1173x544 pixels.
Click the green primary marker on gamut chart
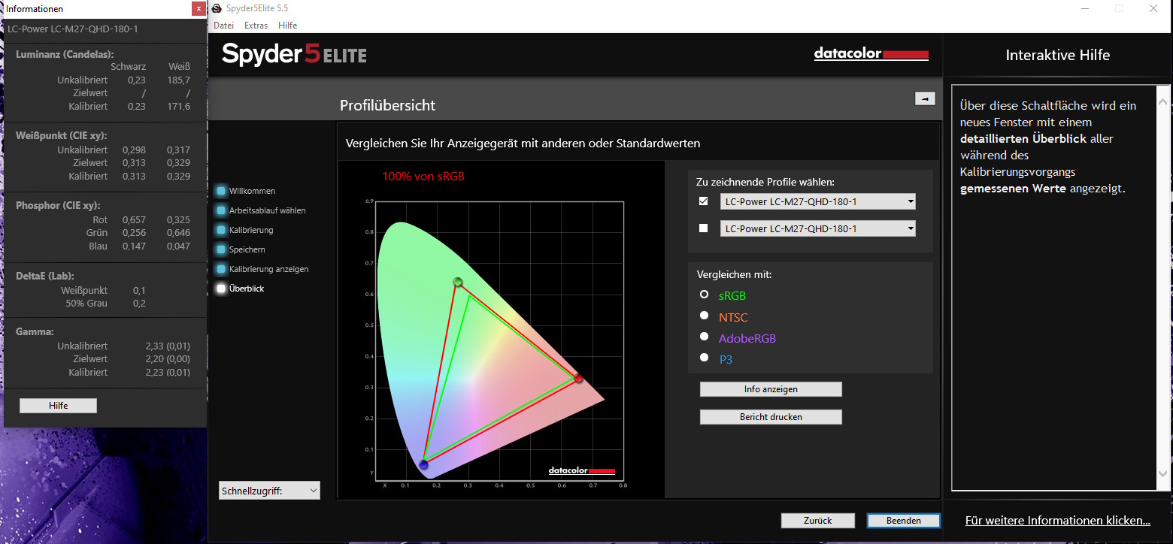point(457,283)
